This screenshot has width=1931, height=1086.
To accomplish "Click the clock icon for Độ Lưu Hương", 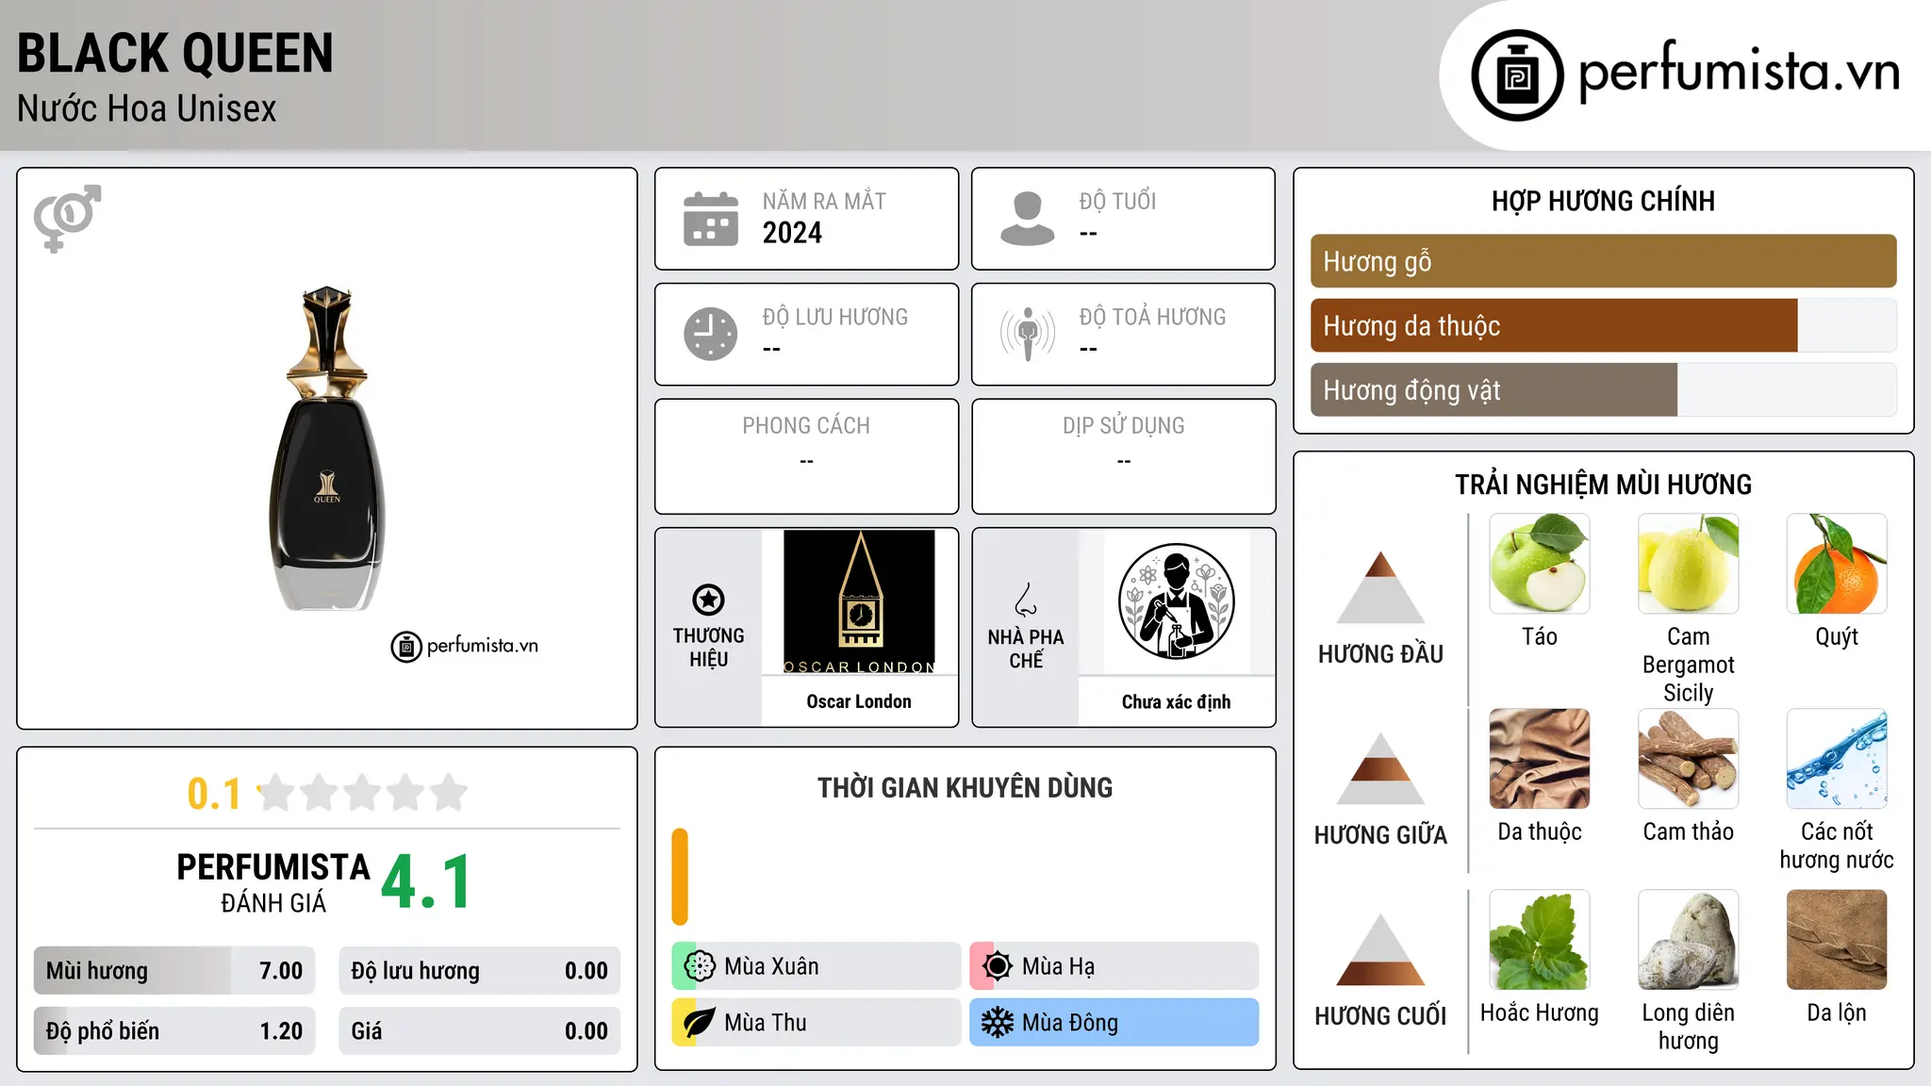I will click(711, 334).
